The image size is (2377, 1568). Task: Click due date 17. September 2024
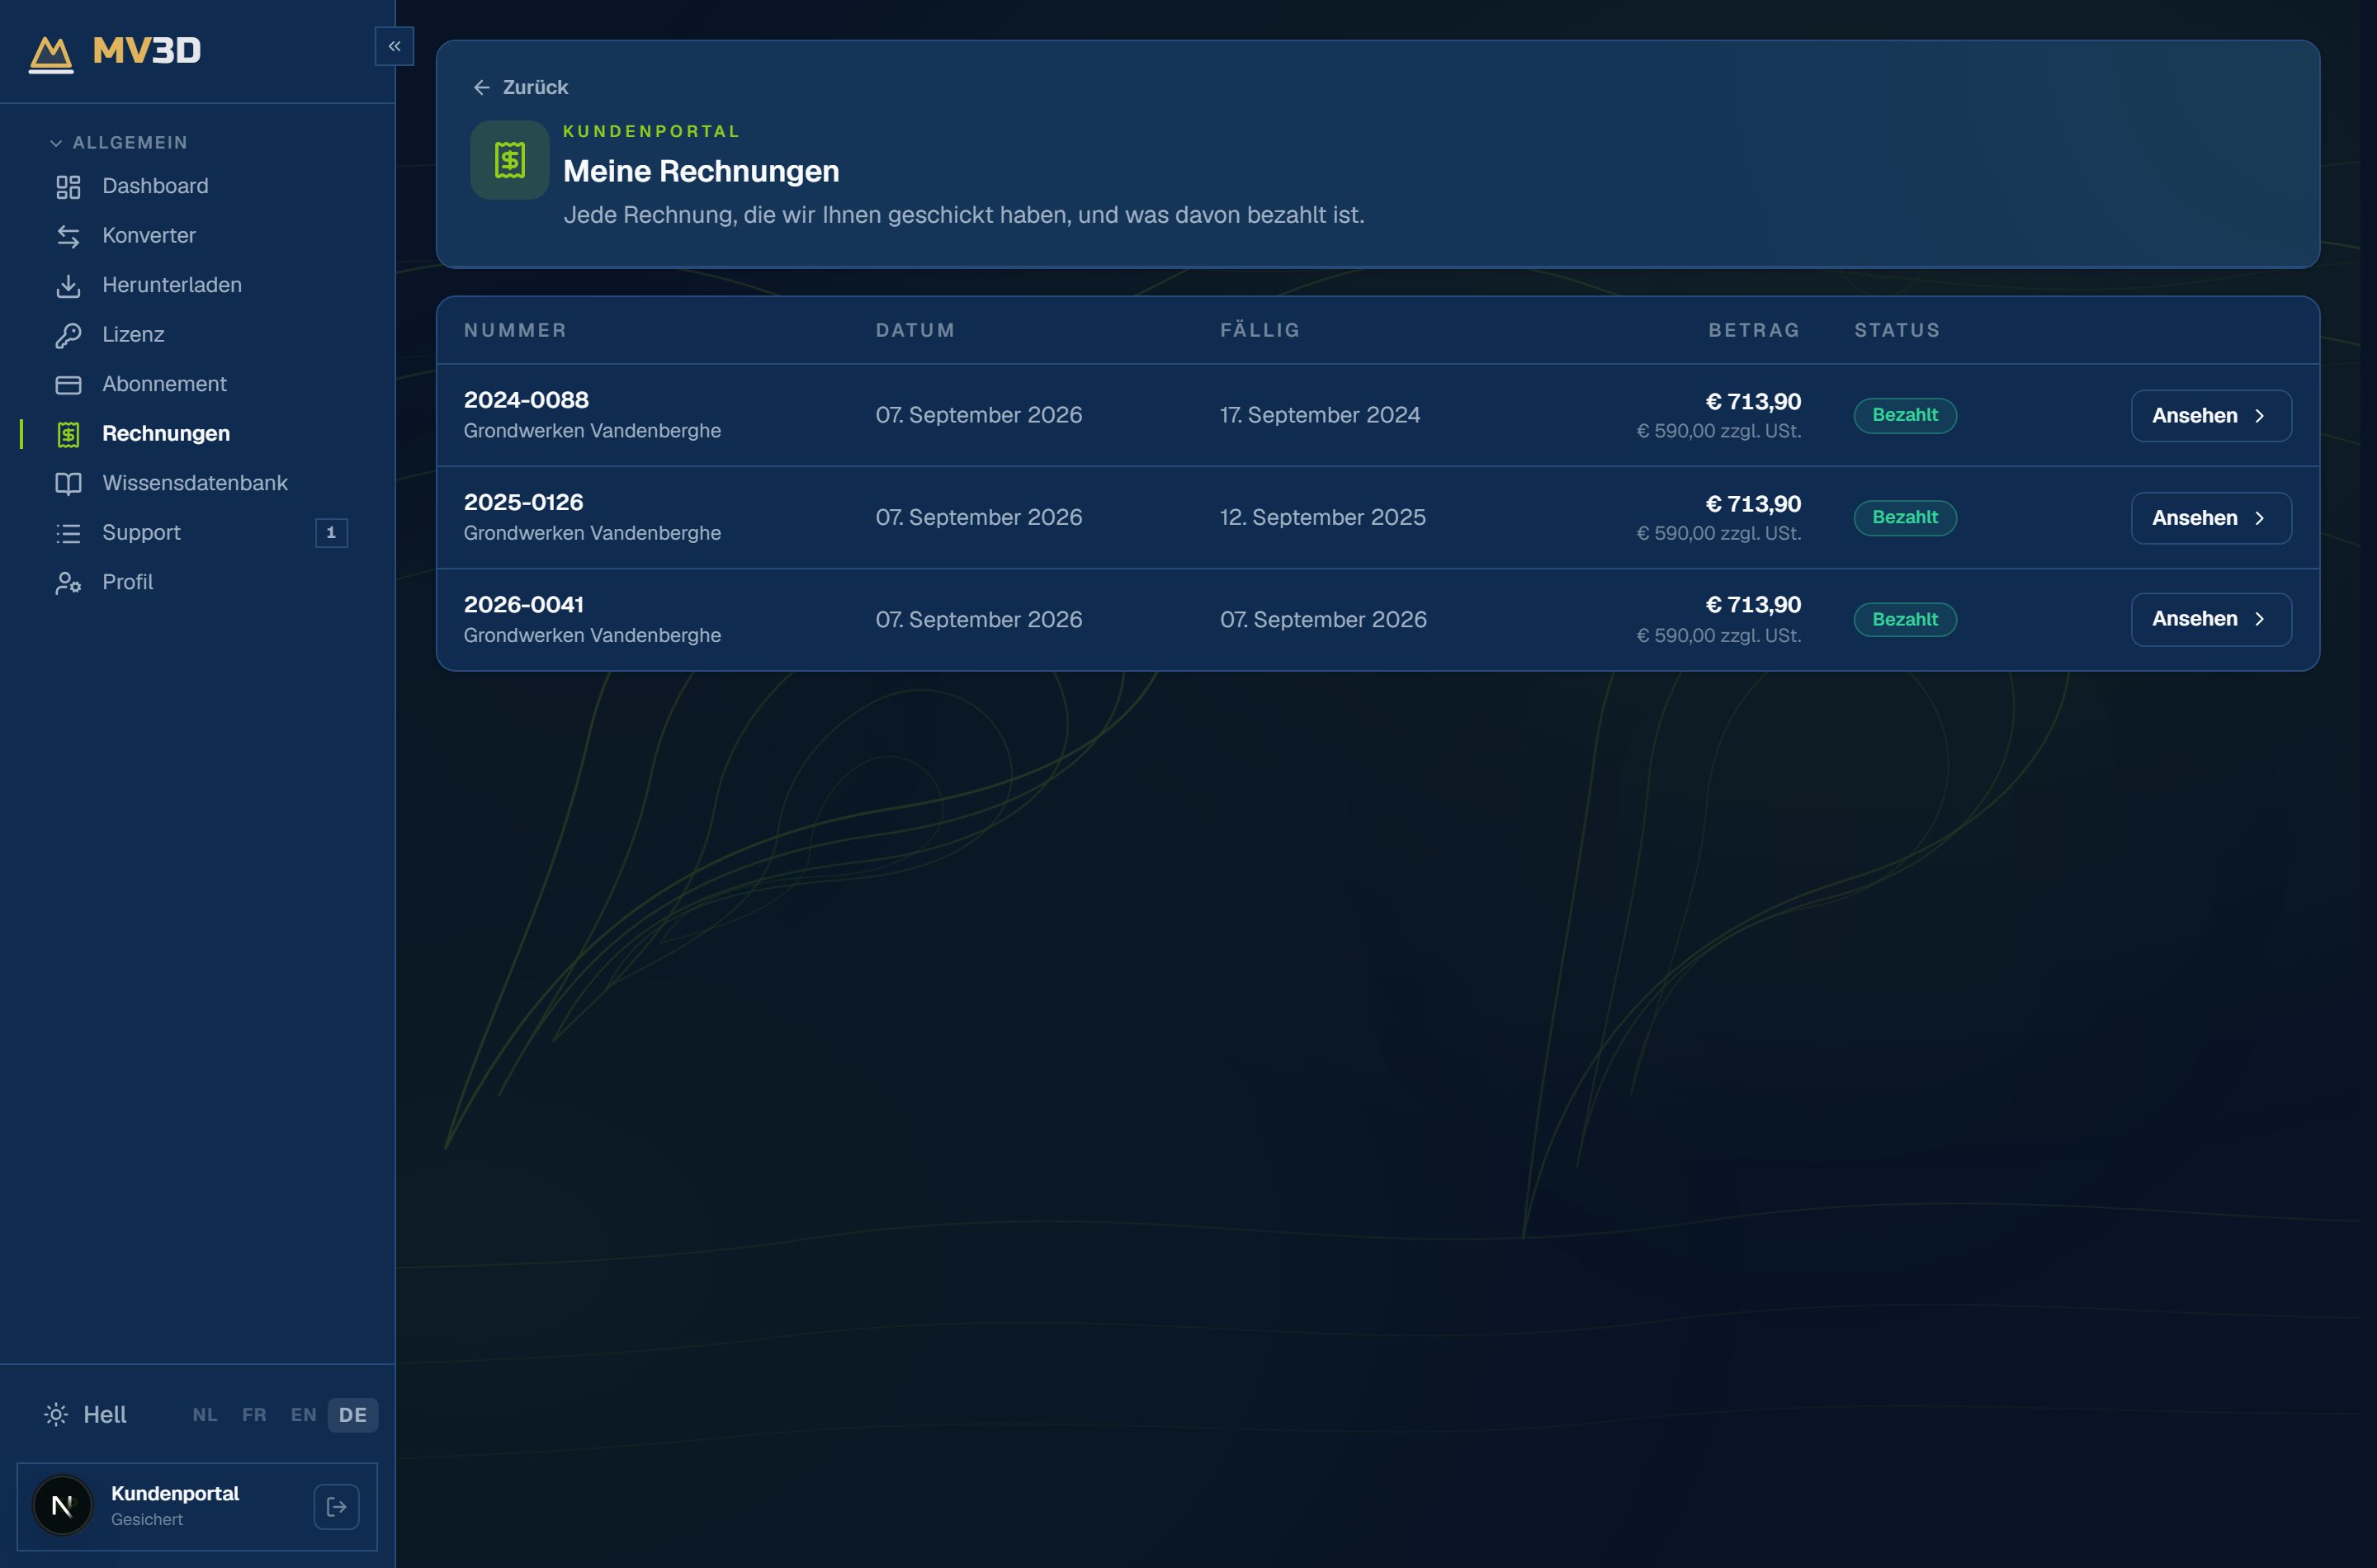[1320, 415]
